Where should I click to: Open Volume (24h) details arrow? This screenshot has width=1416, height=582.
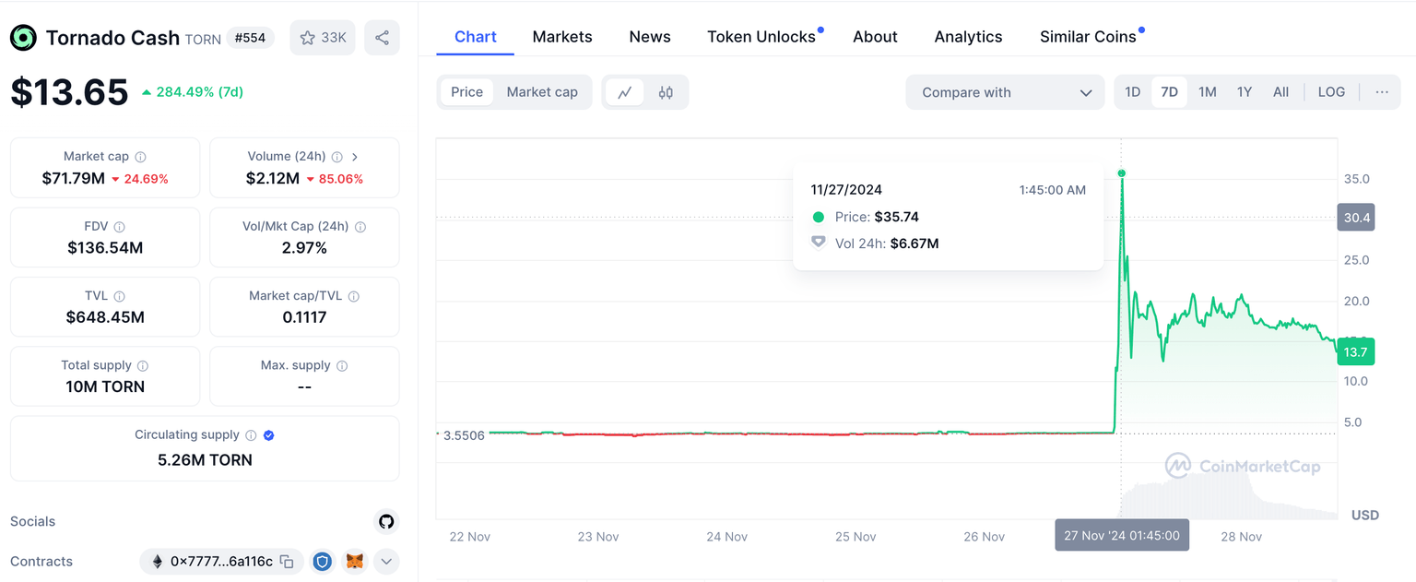tap(355, 157)
